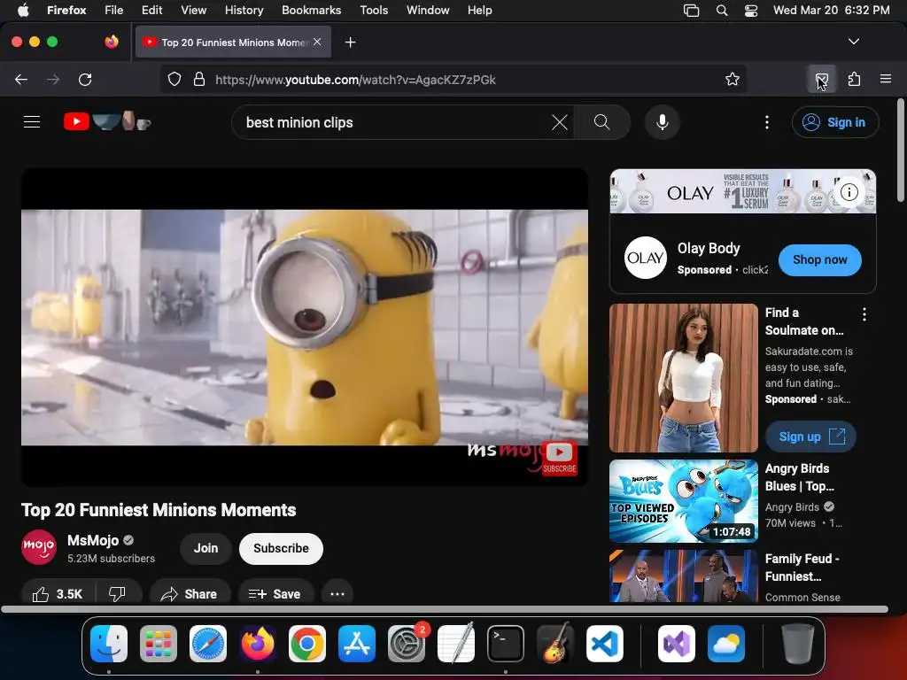Dislike the video with thumbs down
907x680 pixels.
118,594
